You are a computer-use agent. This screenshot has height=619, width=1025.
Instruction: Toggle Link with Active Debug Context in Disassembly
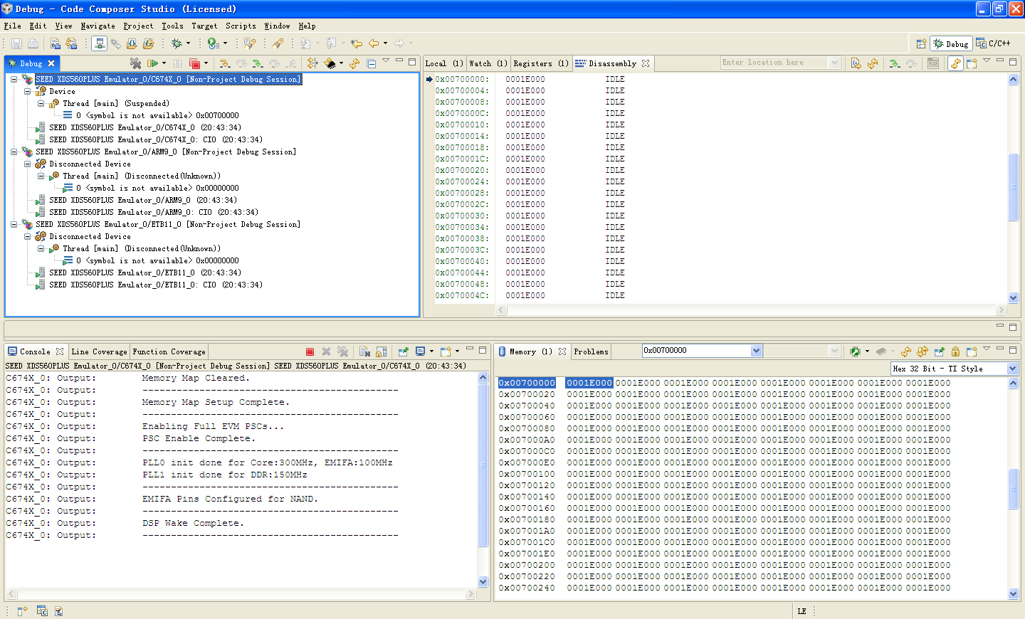(955, 63)
